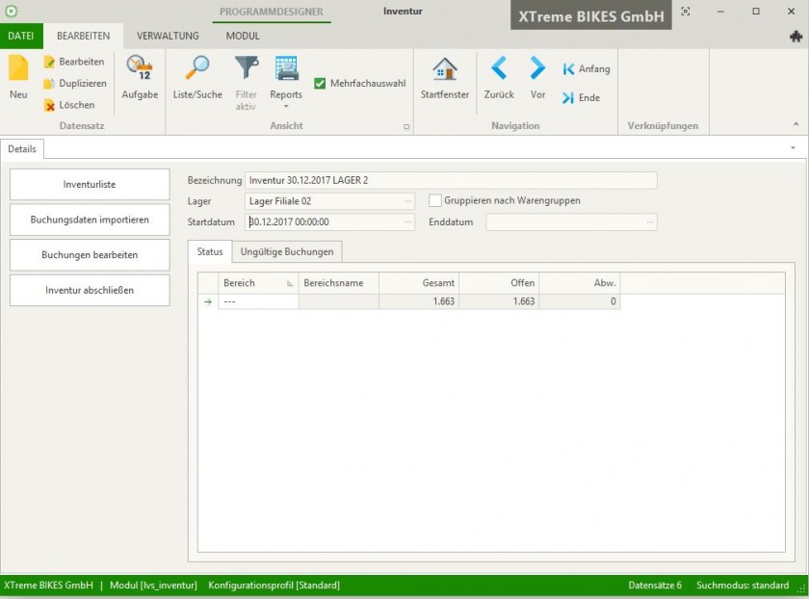
Task: Enable Gruppieren nach Warengruppen checkbox
Action: click(x=435, y=200)
